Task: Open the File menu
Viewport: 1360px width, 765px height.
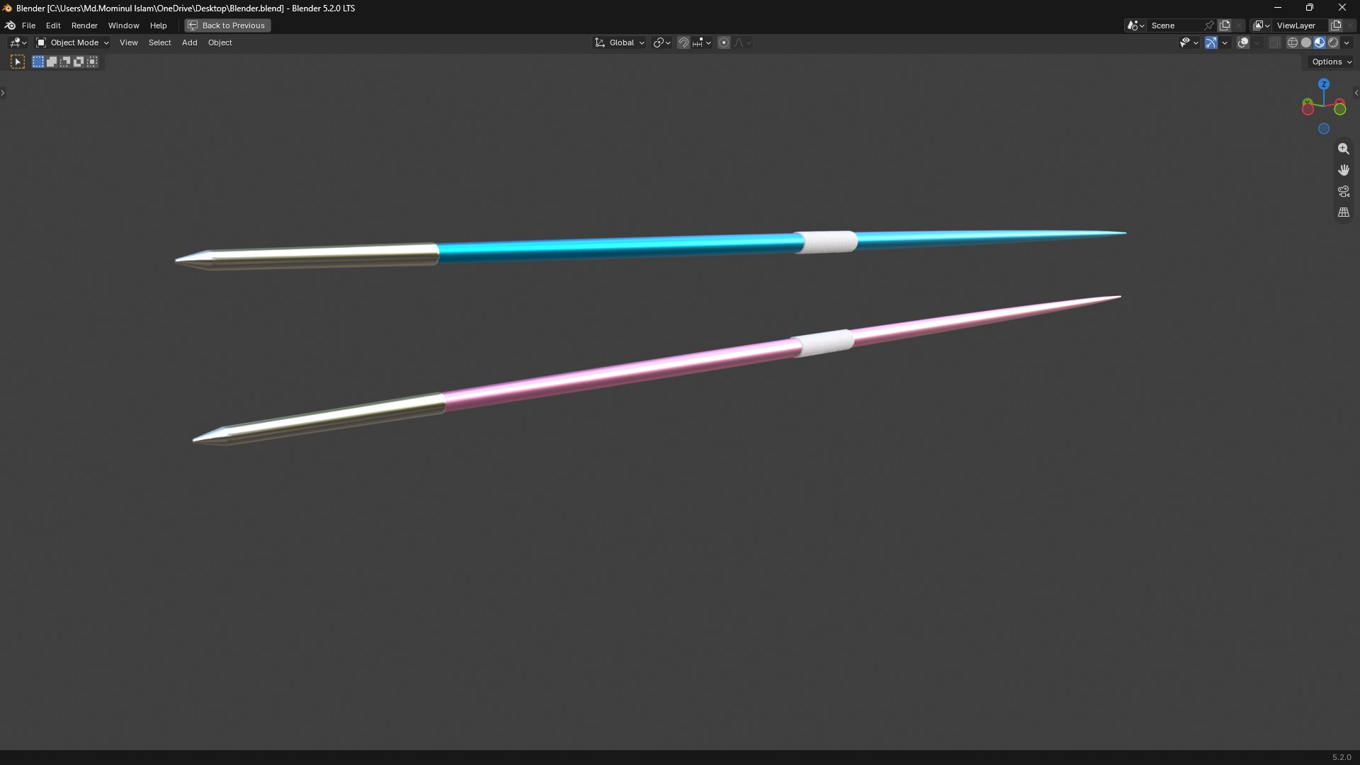Action: click(28, 25)
